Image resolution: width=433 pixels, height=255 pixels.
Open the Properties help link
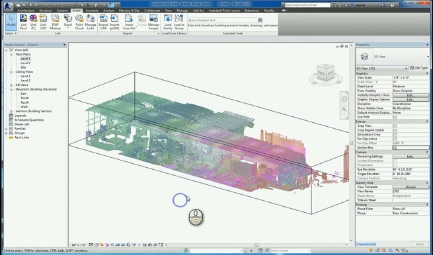click(x=366, y=244)
